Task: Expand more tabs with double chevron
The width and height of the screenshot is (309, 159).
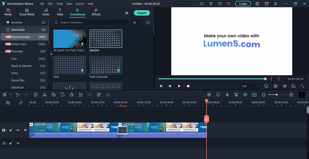Action: (x=127, y=13)
